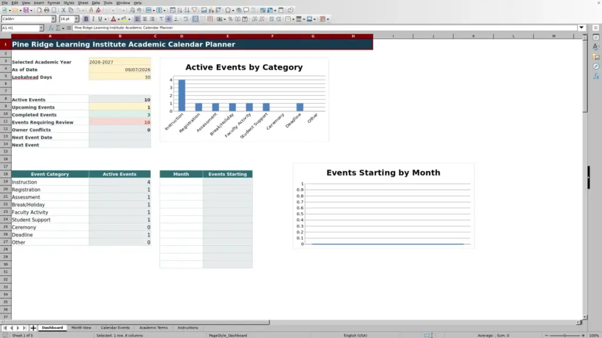This screenshot has width=602, height=338.
Task: Toggle Bold formatting
Action: 86,19
